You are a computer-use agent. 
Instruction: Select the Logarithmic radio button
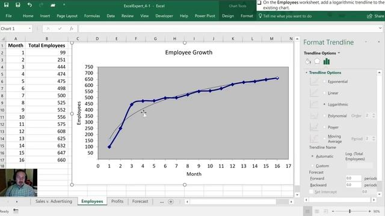[x=324, y=104]
